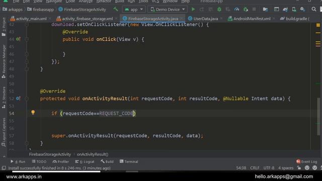Run the app with the green play button
The image size is (322, 181).
193,9
